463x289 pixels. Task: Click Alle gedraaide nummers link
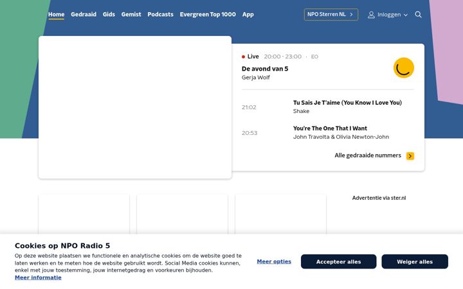(x=368, y=155)
